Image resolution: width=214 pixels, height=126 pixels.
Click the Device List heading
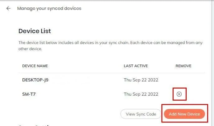coord(35,31)
